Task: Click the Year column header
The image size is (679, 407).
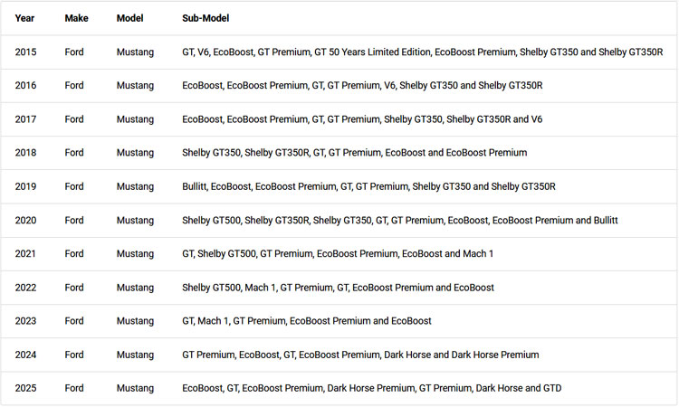Action: click(24, 18)
